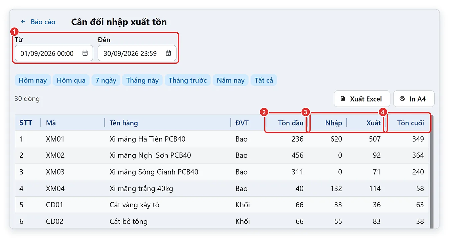This screenshot has height=238, width=449.
Task: Click Tồn đầu value 236 for XM01
Action: click(x=297, y=139)
